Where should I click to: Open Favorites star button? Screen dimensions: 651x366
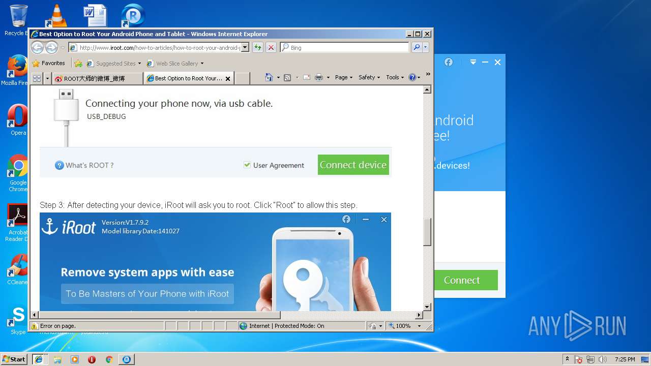tap(48, 63)
